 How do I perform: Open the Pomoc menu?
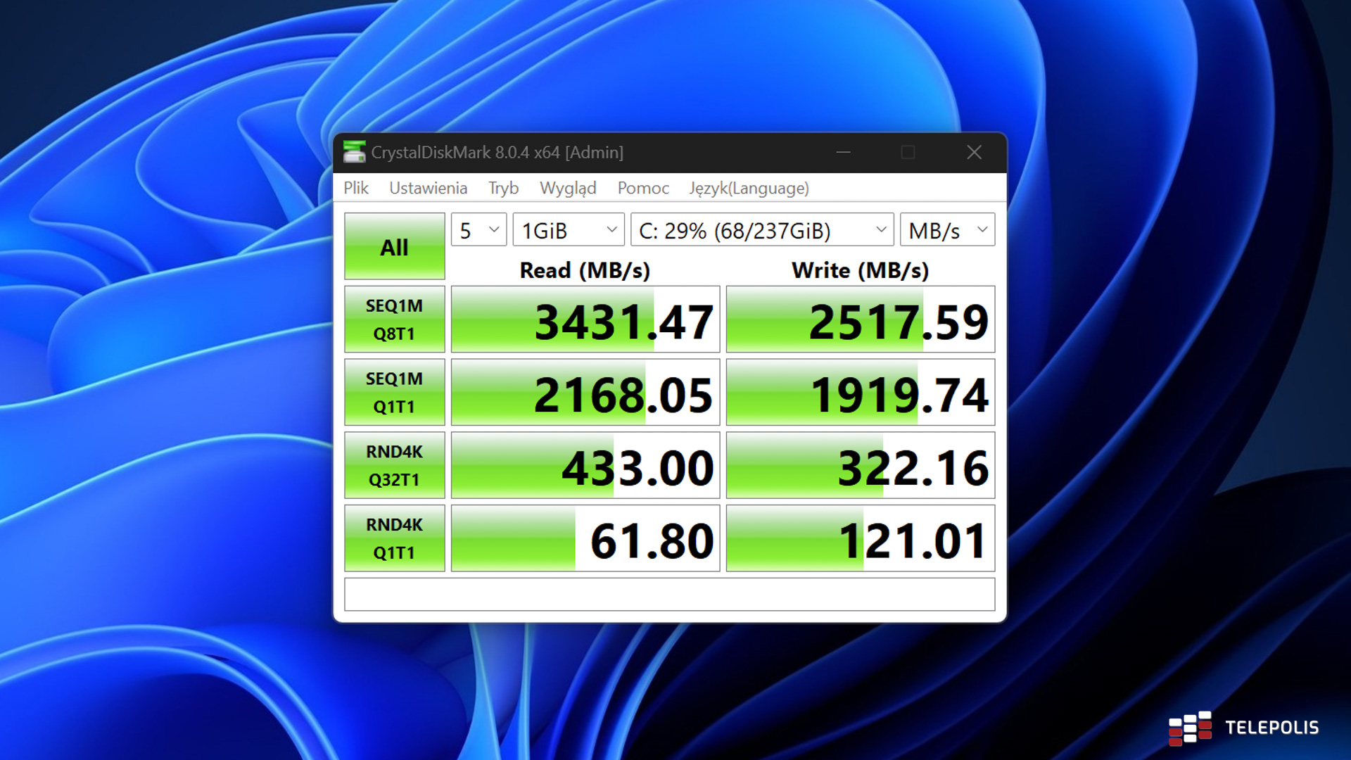[x=642, y=188]
